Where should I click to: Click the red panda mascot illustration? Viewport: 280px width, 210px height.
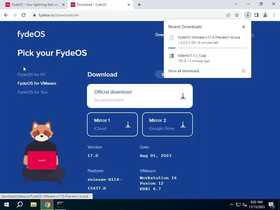click(x=43, y=154)
